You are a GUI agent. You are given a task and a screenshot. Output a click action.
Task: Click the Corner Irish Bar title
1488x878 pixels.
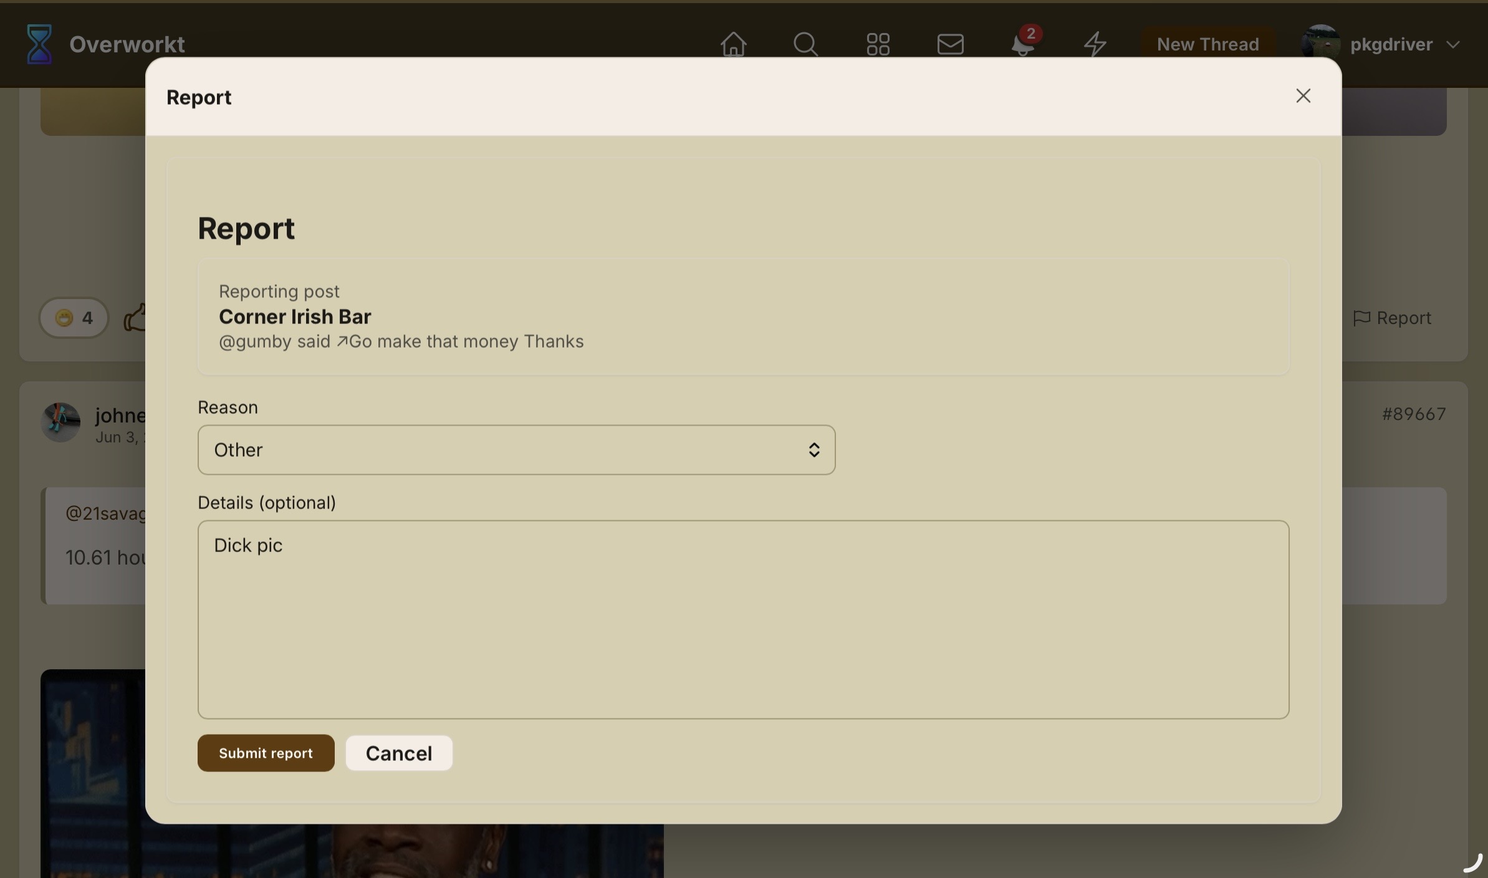[295, 317]
